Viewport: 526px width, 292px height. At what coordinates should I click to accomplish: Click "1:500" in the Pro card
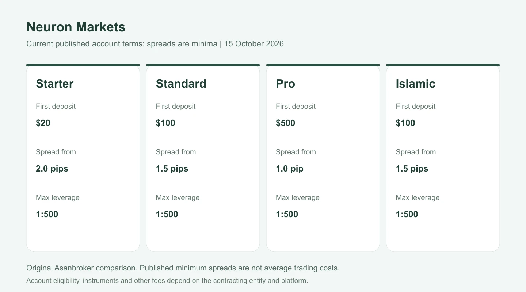pos(287,214)
